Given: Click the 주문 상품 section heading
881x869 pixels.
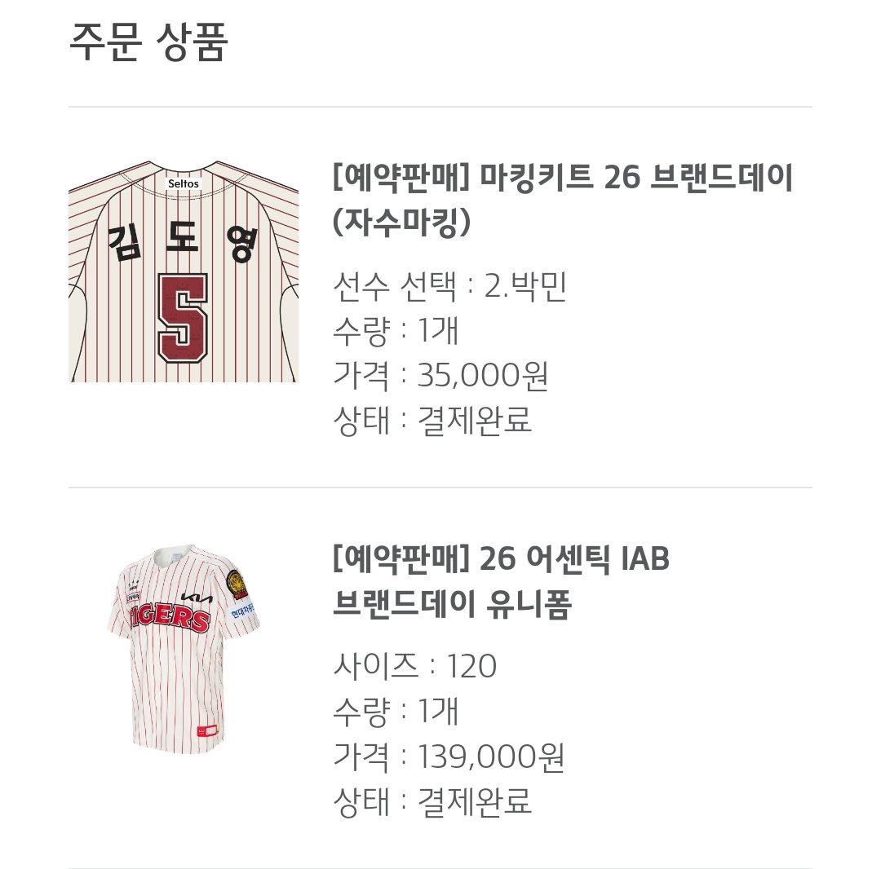Looking at the screenshot, I should pos(148,41).
